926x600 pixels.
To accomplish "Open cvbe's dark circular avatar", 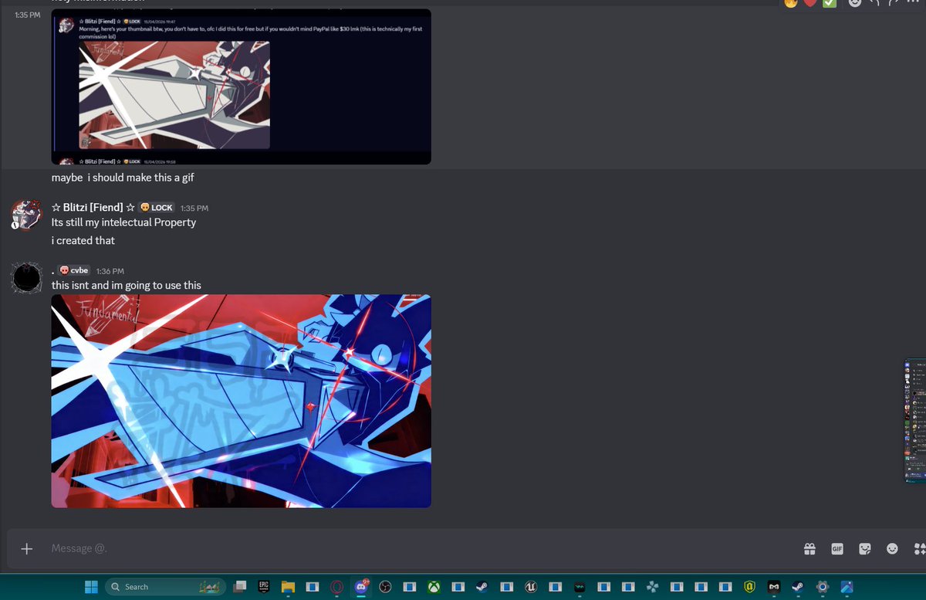I will click(26, 277).
